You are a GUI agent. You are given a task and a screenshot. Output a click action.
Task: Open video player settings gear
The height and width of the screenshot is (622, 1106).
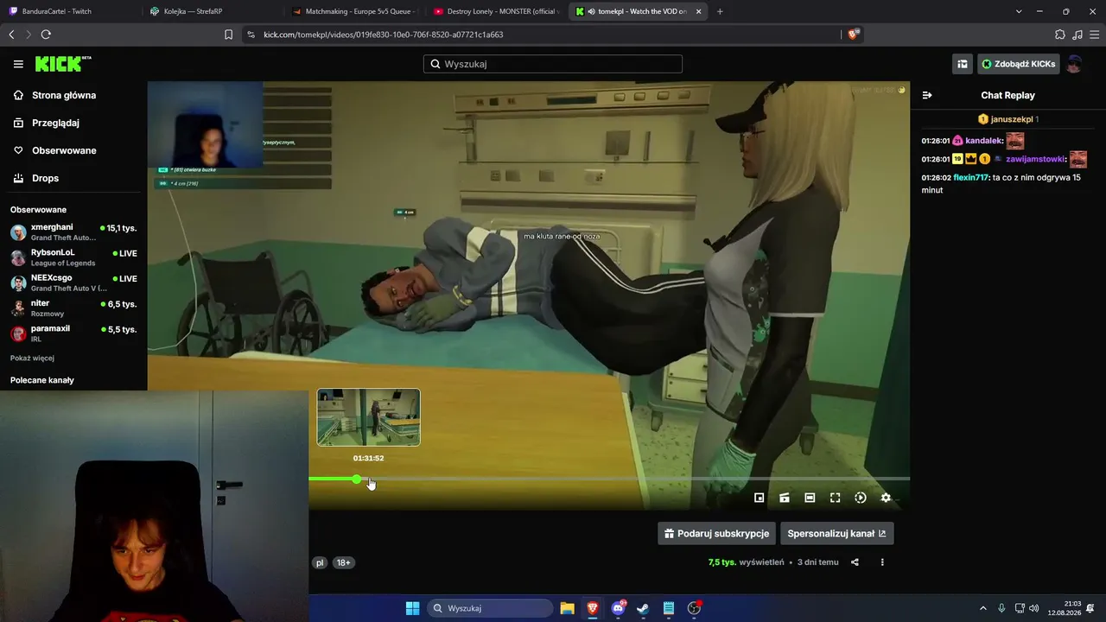pos(886,498)
